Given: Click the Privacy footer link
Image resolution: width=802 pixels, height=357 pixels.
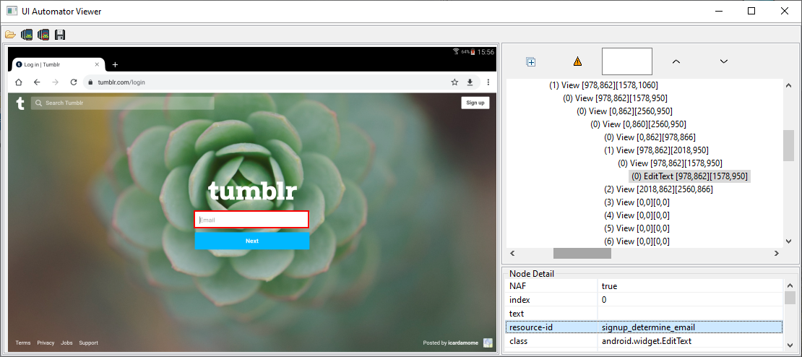Looking at the screenshot, I should pyautogui.click(x=46, y=343).
